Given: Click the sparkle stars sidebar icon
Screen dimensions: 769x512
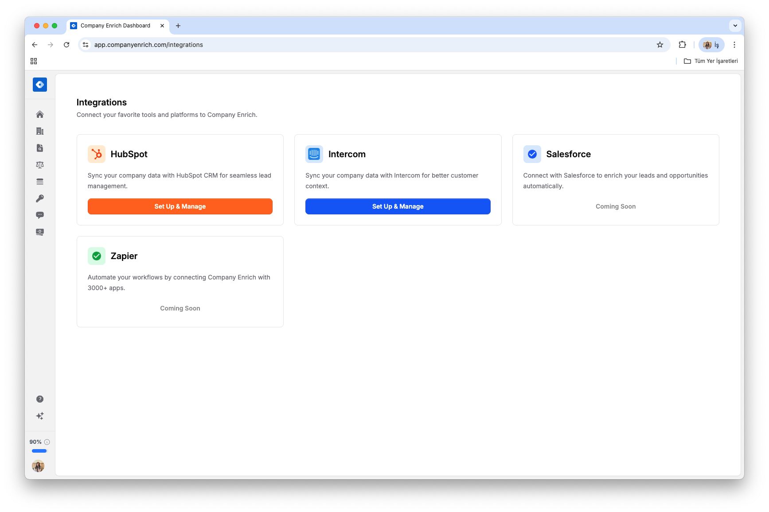Looking at the screenshot, I should (x=40, y=416).
